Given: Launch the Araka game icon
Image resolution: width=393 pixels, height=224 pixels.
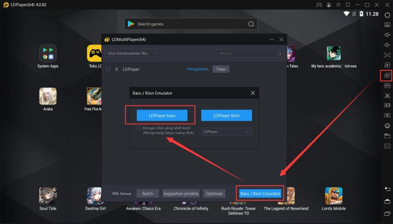Looking at the screenshot, I should 48,96.
